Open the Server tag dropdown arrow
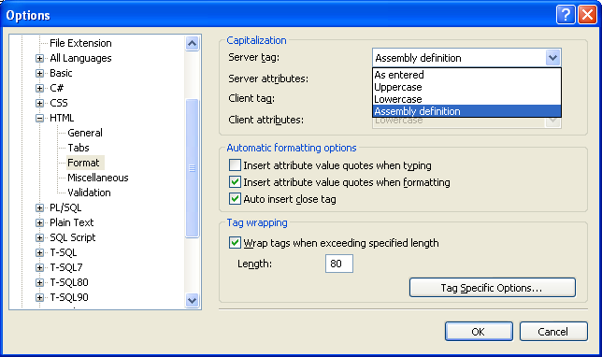 coord(552,58)
